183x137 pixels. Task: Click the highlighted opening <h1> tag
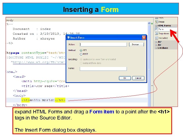(26, 100)
